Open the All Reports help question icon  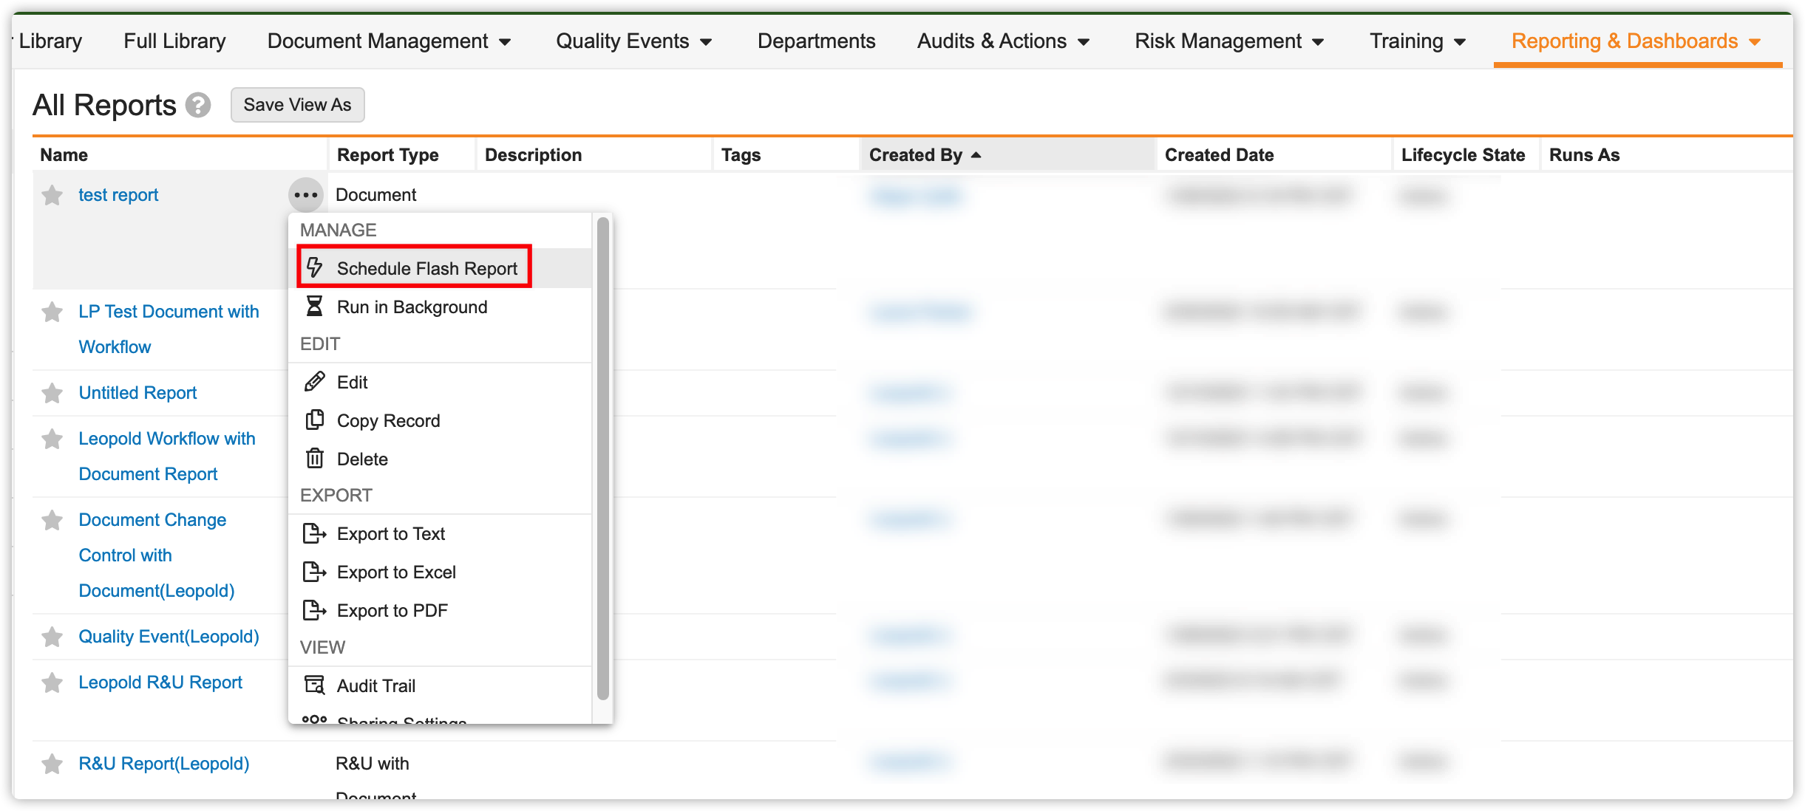pos(197,105)
